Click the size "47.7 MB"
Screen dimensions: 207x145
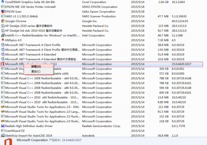(x=163, y=16)
